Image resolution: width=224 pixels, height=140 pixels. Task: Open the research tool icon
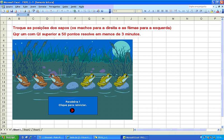[x=38, y=11]
